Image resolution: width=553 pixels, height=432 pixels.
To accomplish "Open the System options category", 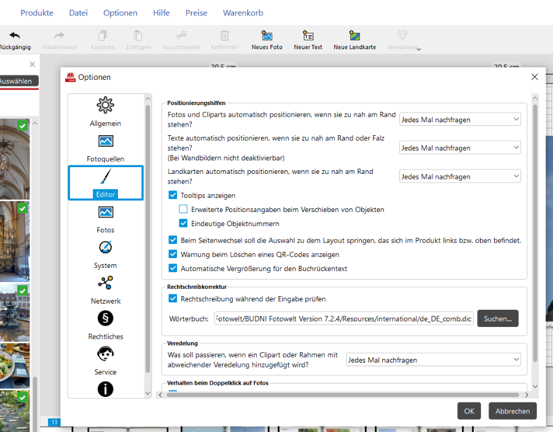I will tap(106, 254).
